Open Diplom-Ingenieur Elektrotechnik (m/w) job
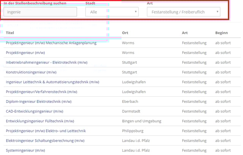The image size is (243, 155). (x=39, y=102)
